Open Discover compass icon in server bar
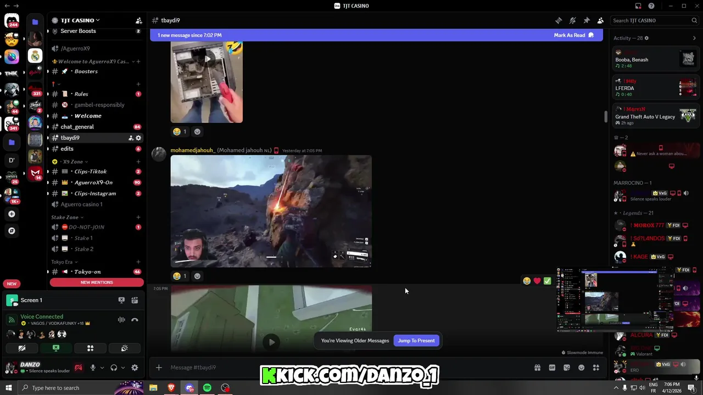This screenshot has width=703, height=395. point(12,231)
